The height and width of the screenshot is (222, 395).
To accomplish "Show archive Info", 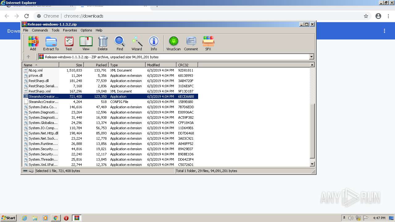I will [154, 43].
